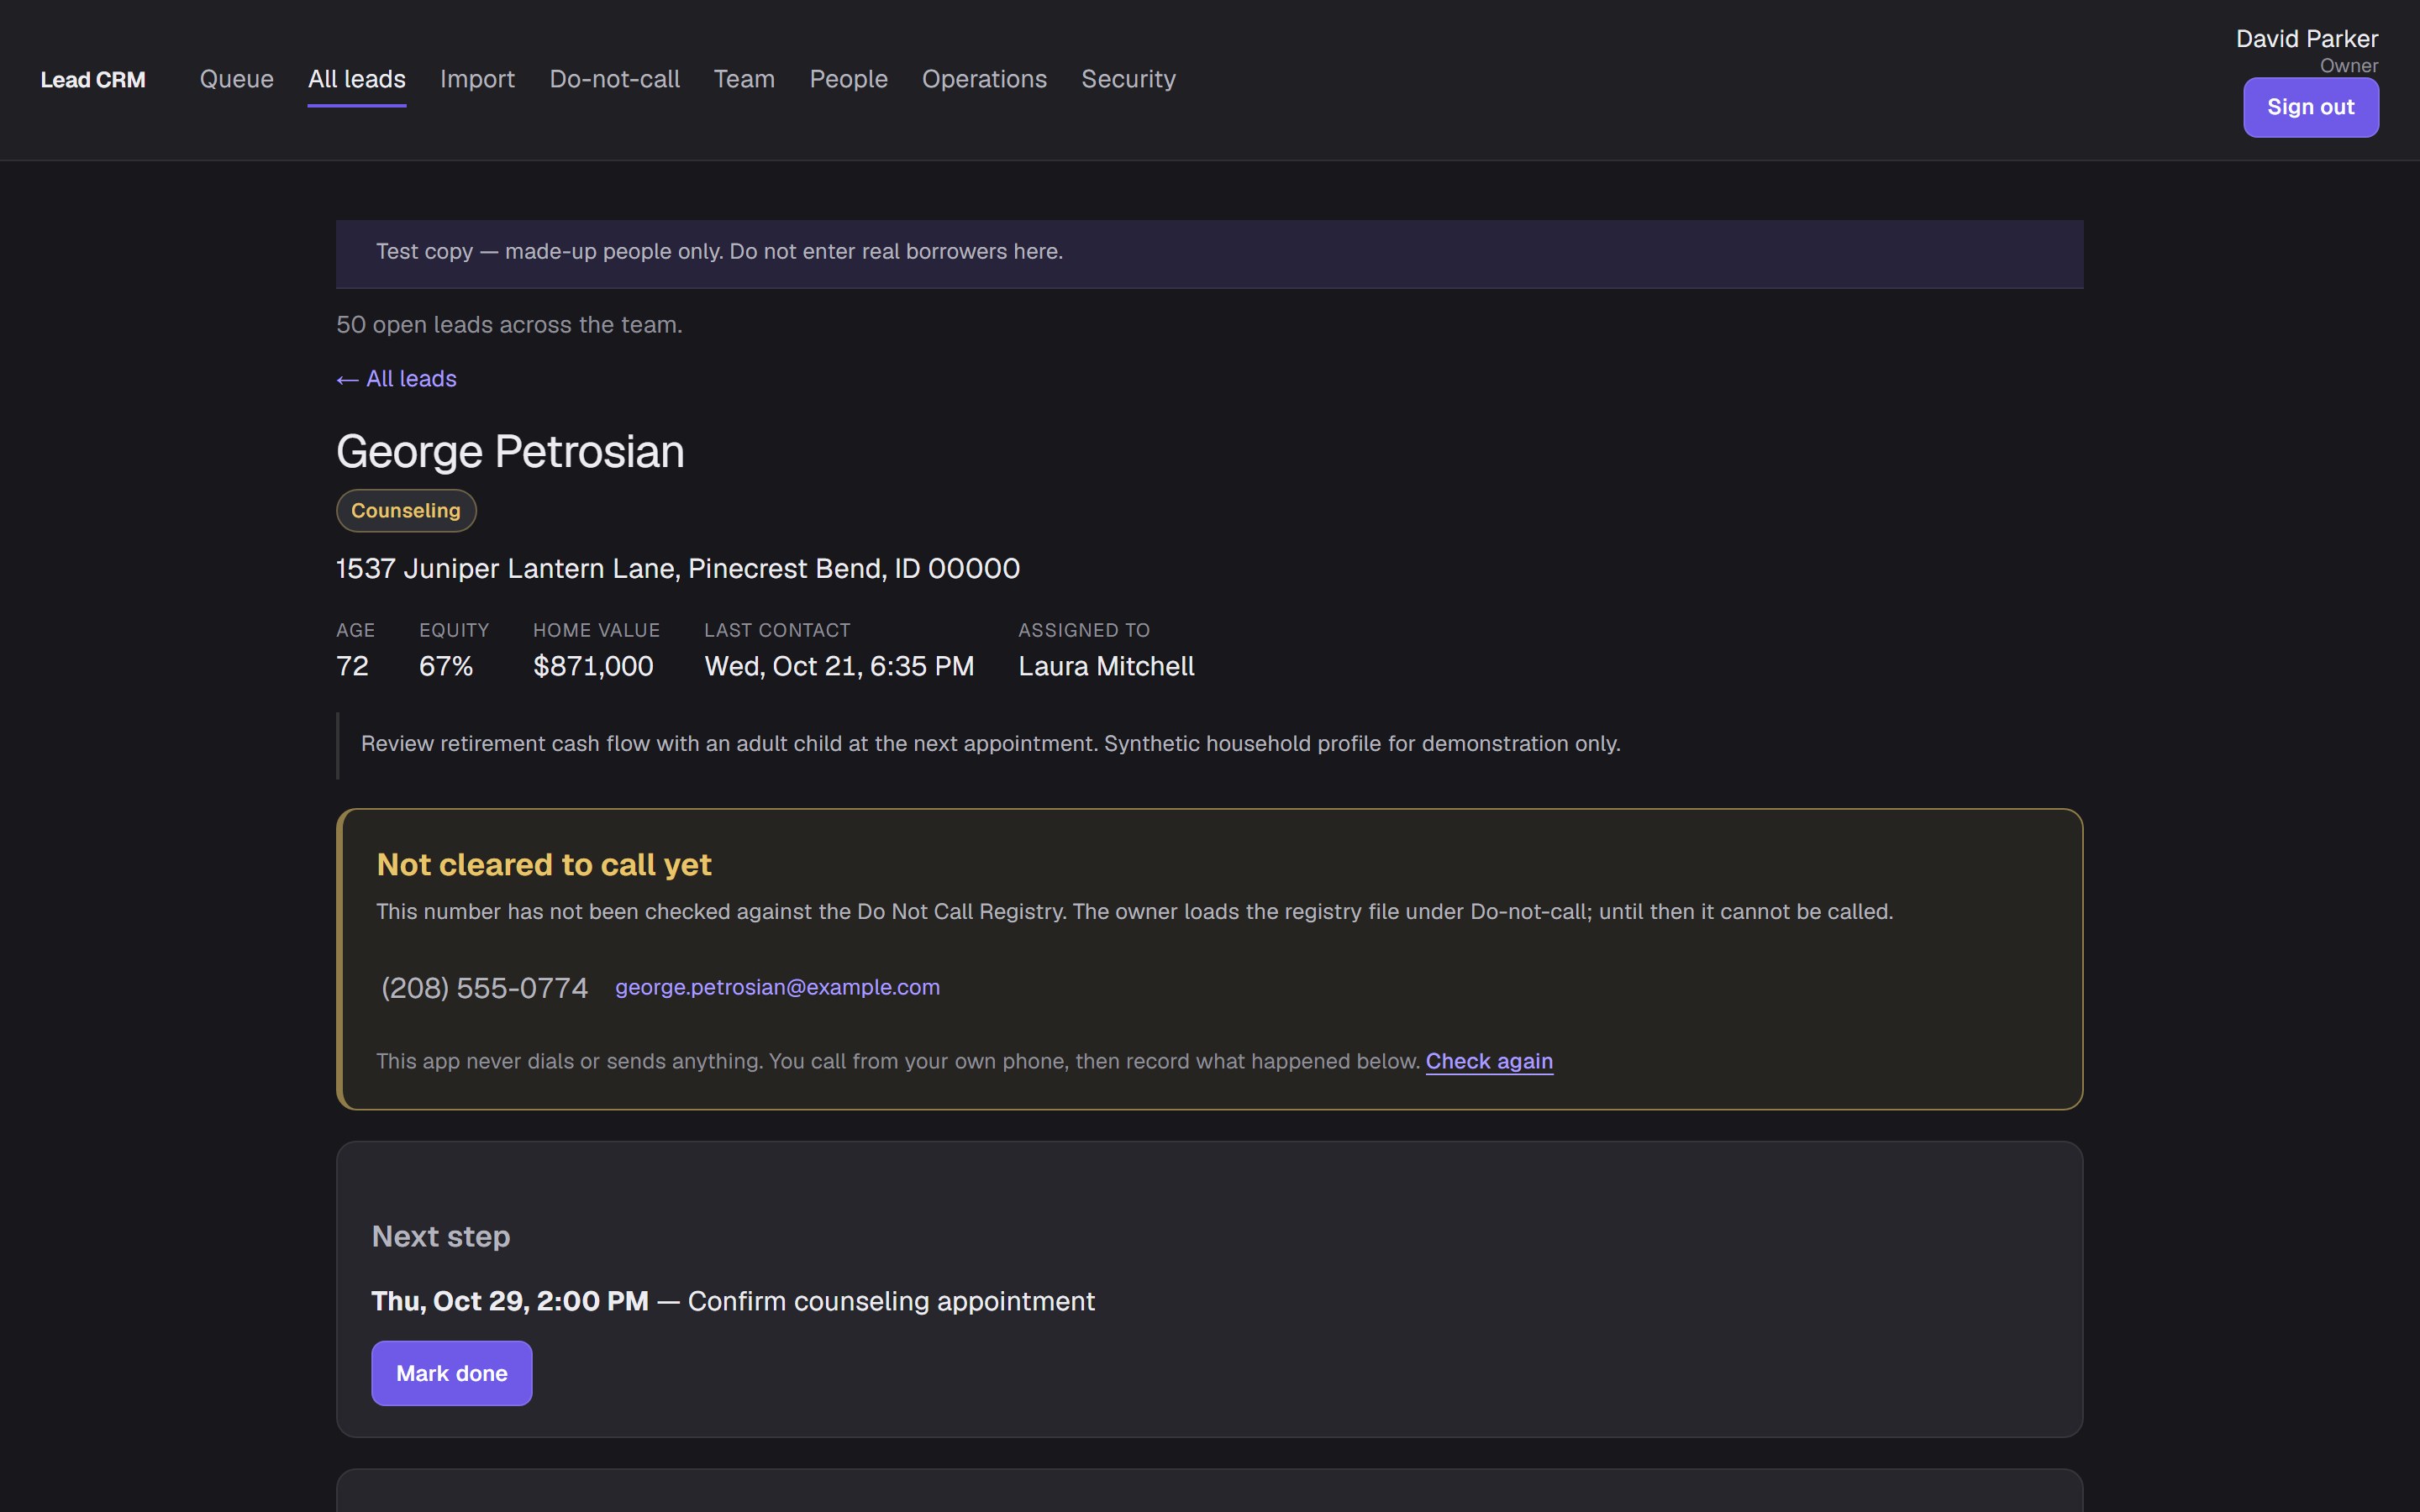The image size is (2420, 1512).
Task: Click the George Petrosian heading
Action: click(x=510, y=452)
